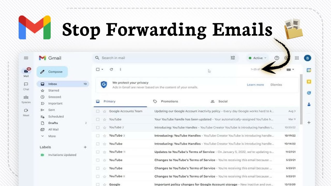Open the Snoozed folder

point(55,97)
